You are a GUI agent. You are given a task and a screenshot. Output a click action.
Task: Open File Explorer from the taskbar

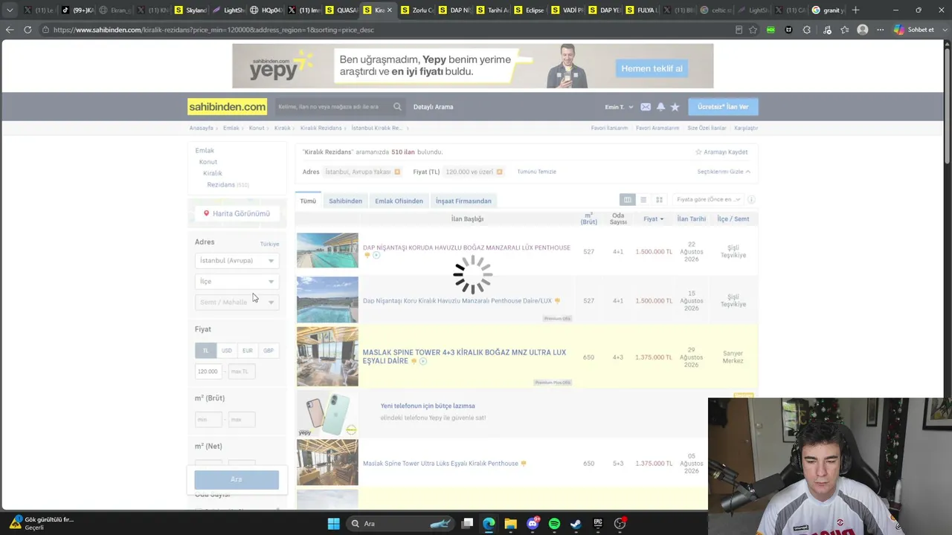point(510,524)
